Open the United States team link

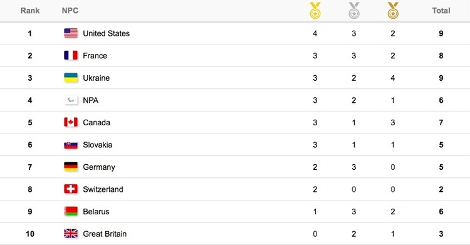(106, 33)
